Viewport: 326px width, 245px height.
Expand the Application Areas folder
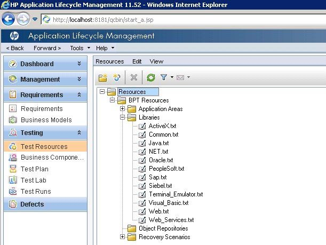point(123,108)
